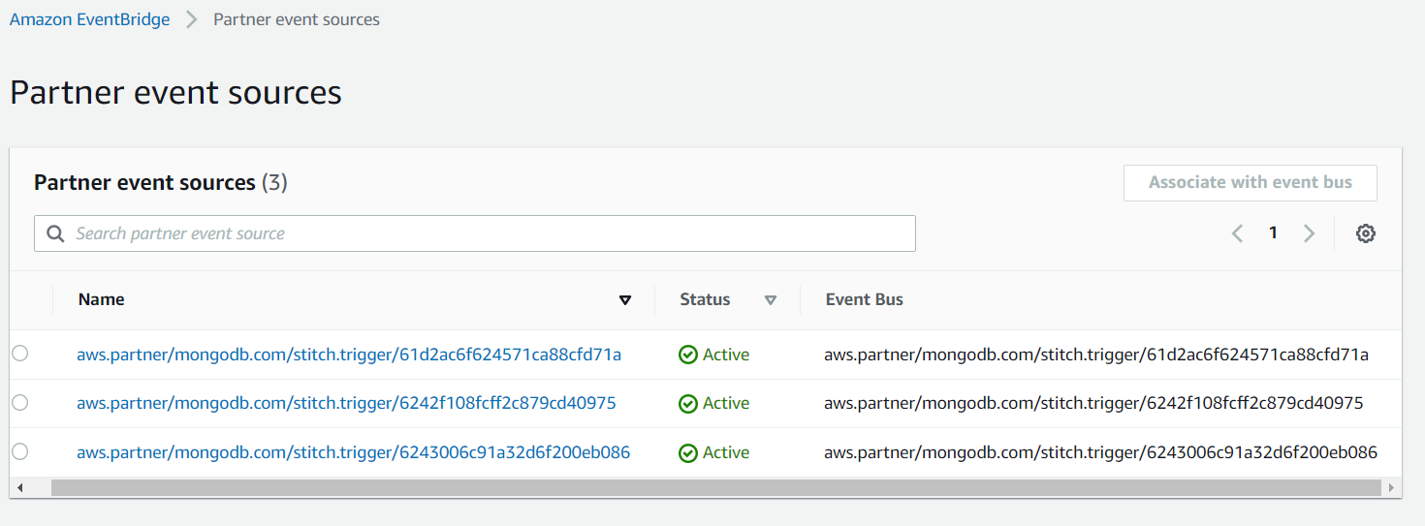Click Active status icon for 61d2ac6f source
Screen dimensions: 1425x526
(688, 355)
